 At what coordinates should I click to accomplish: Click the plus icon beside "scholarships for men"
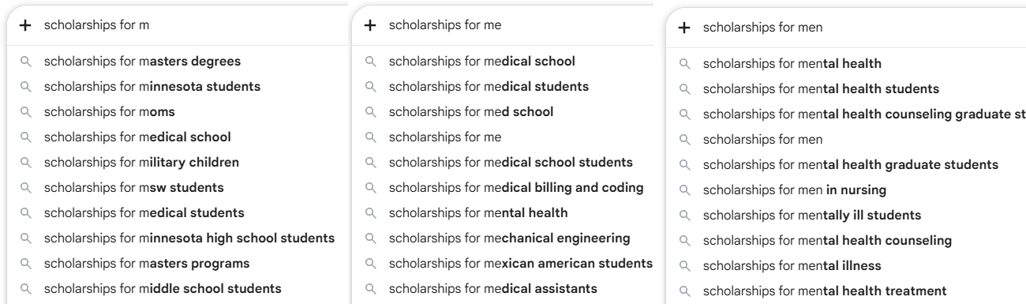[684, 28]
